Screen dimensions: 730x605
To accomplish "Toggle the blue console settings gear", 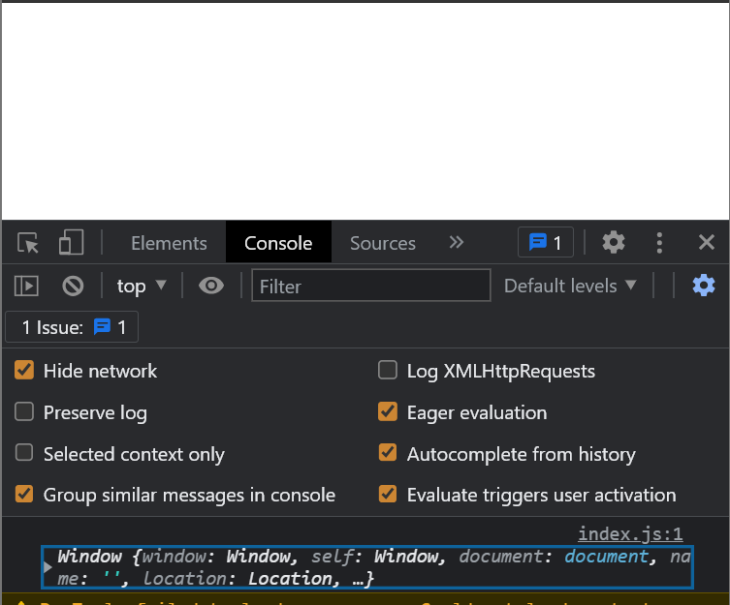I will (x=704, y=286).
